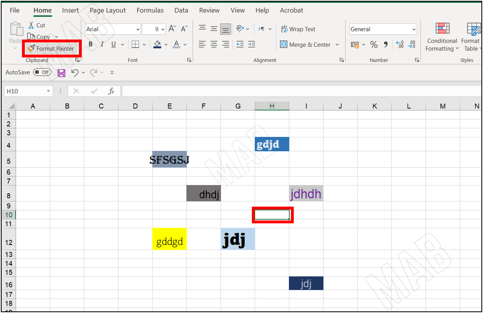Enable Wrap Text
Screen dimensions: 483x313
(x=298, y=29)
